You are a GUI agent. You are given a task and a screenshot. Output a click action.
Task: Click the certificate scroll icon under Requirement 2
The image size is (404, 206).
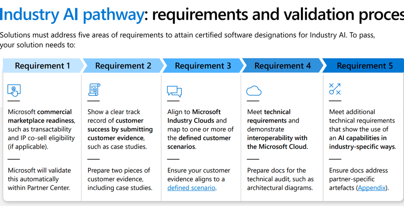click(x=94, y=90)
